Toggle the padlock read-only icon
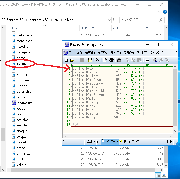 [119, 60]
